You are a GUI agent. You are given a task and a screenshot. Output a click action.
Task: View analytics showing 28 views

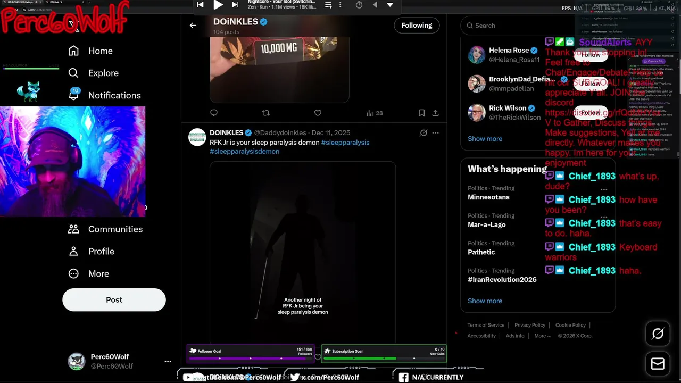(x=375, y=113)
